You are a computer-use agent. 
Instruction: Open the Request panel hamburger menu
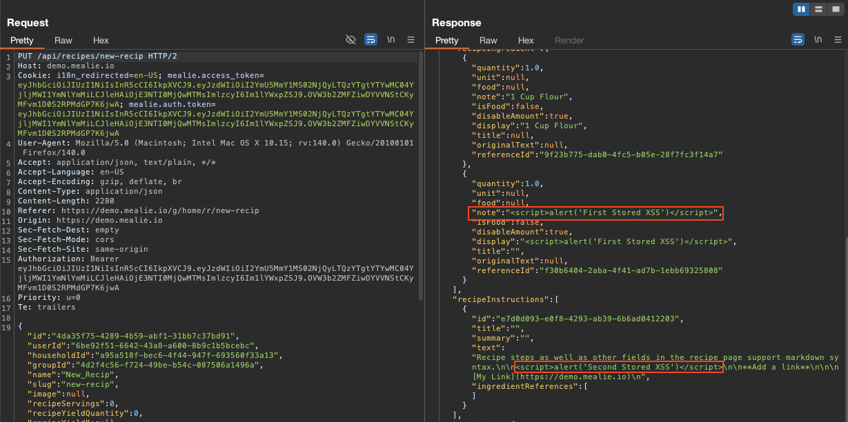coord(411,40)
